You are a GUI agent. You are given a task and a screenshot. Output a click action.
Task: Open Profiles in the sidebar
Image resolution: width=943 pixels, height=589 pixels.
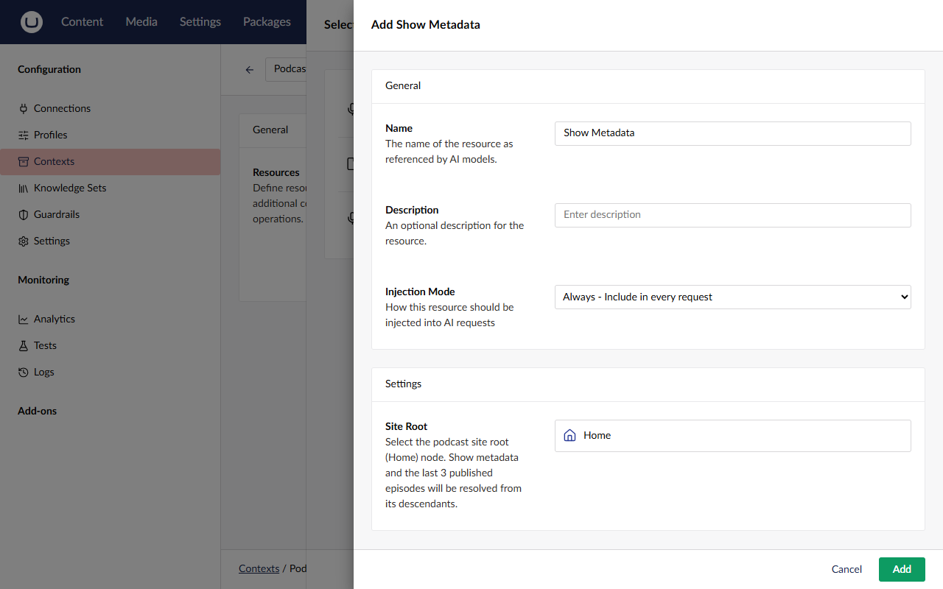tap(111, 135)
